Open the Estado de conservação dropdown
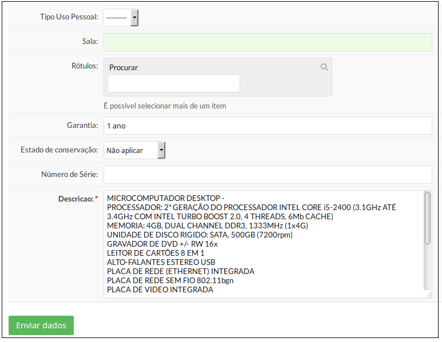 tap(134, 150)
